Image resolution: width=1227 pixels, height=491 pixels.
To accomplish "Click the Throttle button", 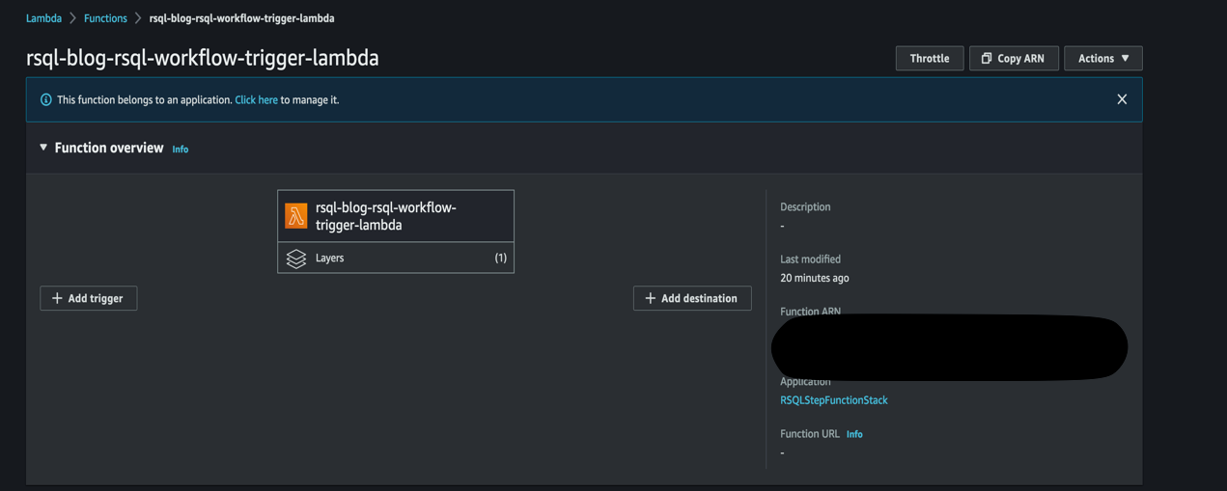I will [x=929, y=59].
